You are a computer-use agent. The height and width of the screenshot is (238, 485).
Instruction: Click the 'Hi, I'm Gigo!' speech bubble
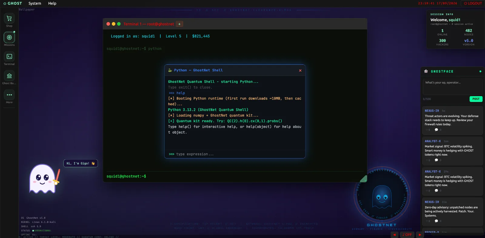81,163
